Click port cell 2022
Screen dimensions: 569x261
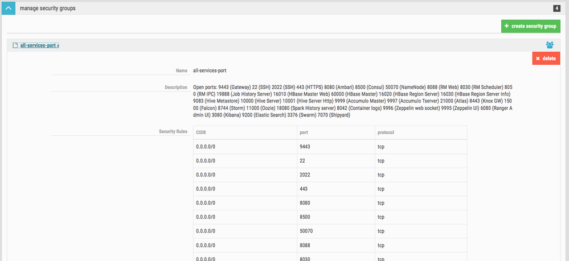pyautogui.click(x=336, y=175)
